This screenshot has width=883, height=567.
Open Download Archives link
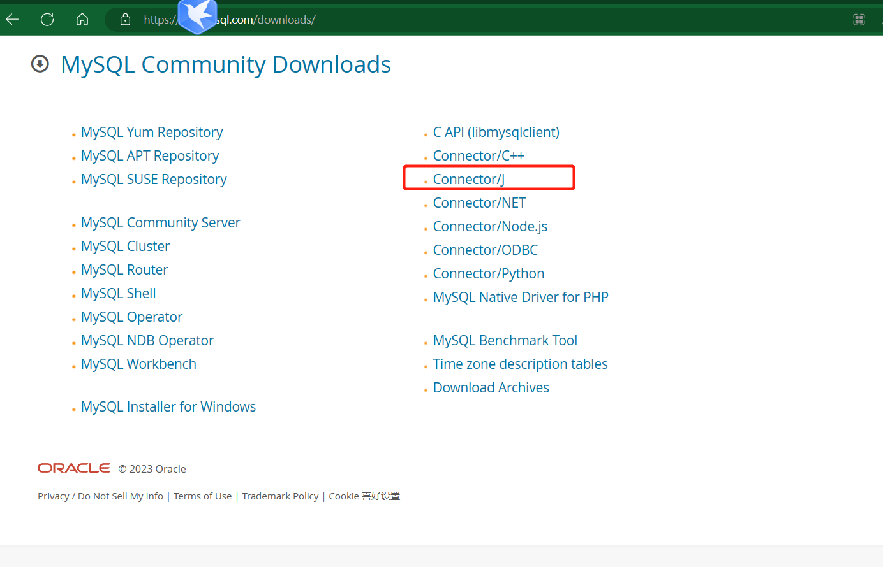pos(491,388)
